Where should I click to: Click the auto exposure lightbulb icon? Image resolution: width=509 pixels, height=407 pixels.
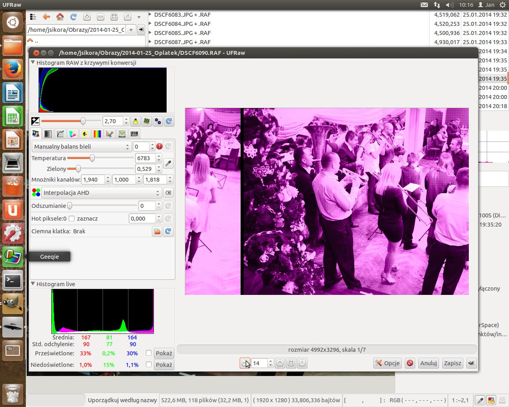pos(136,121)
